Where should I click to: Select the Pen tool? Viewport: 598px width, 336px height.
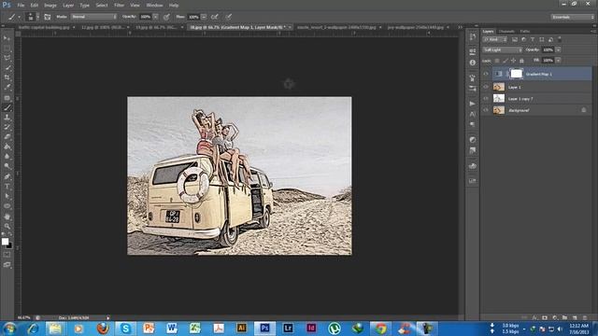(x=7, y=176)
